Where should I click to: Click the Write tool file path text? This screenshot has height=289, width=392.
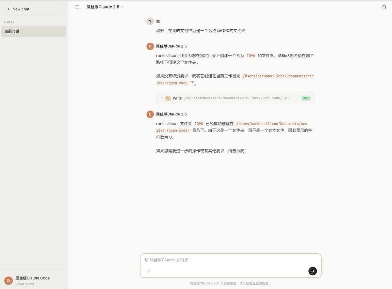(237, 98)
